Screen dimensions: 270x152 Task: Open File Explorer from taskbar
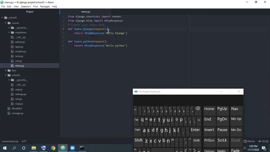[x=34, y=148]
